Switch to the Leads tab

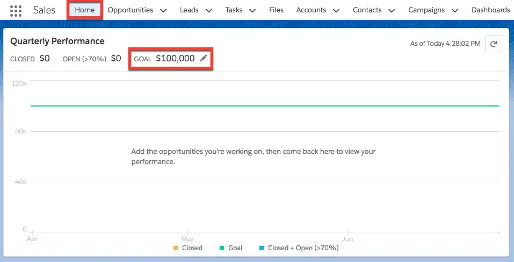pos(189,10)
